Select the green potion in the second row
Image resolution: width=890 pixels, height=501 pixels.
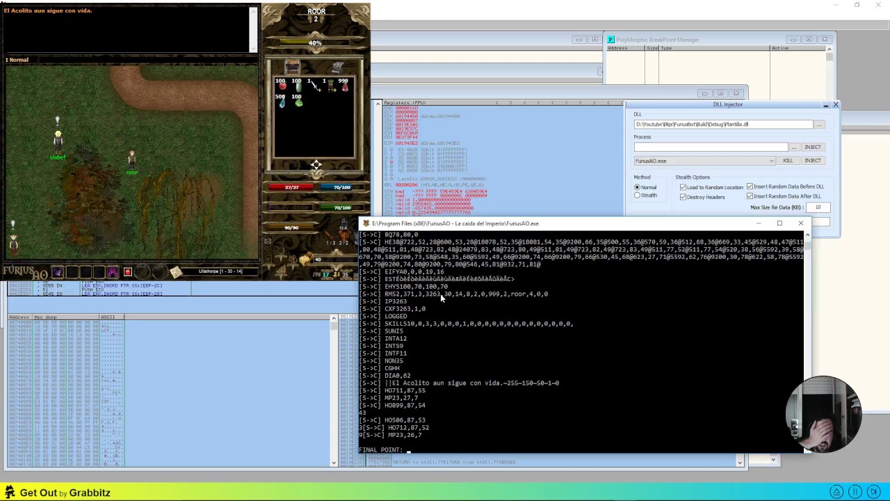click(298, 102)
